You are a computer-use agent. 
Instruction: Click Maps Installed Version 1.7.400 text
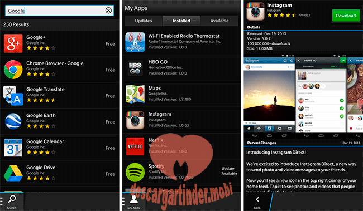click(170, 99)
